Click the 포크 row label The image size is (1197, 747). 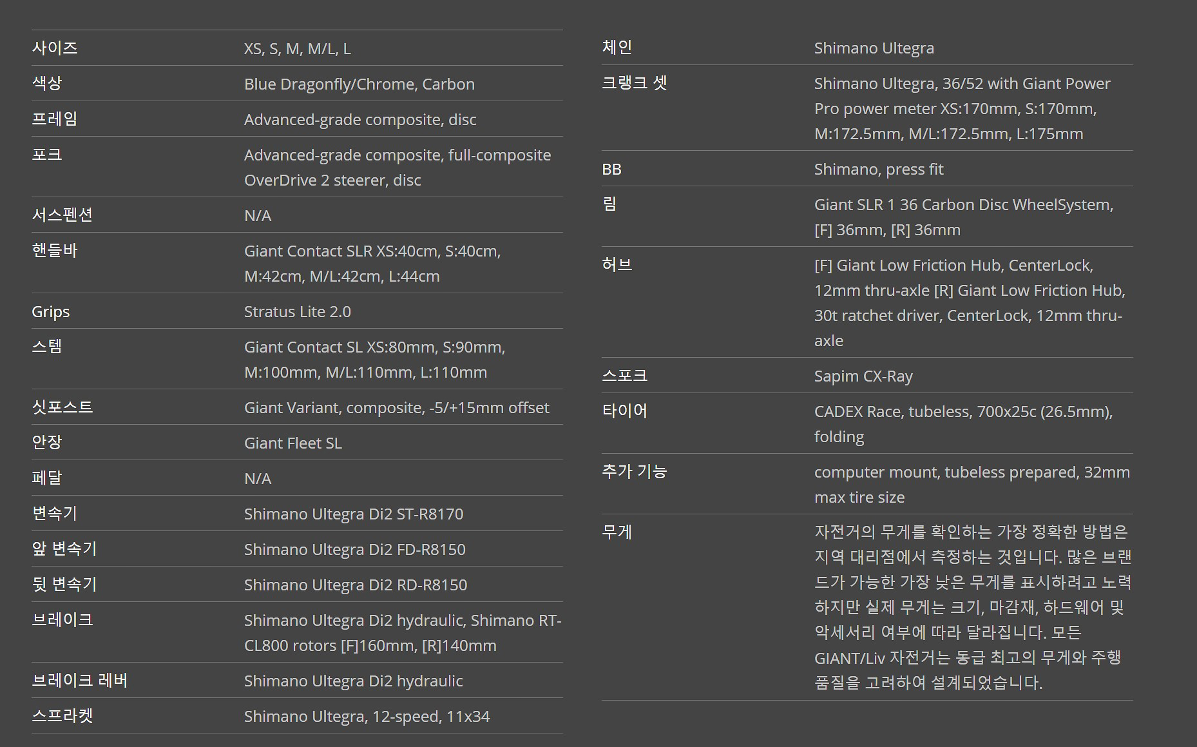47,154
